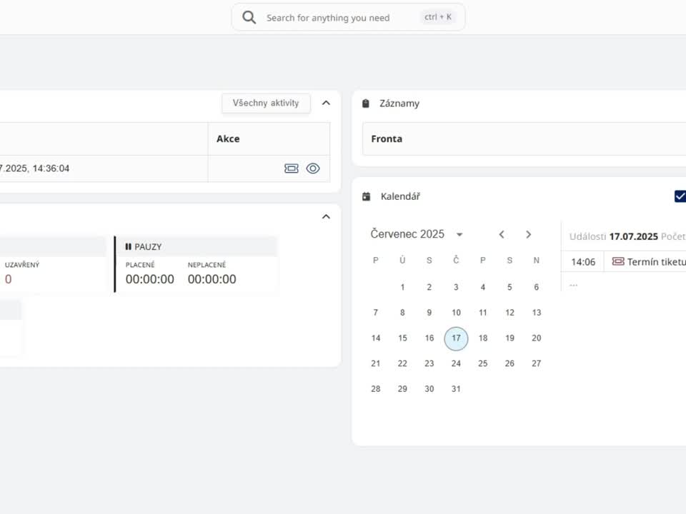Go to the previous month in the calendar
686x514 pixels.
coord(502,234)
